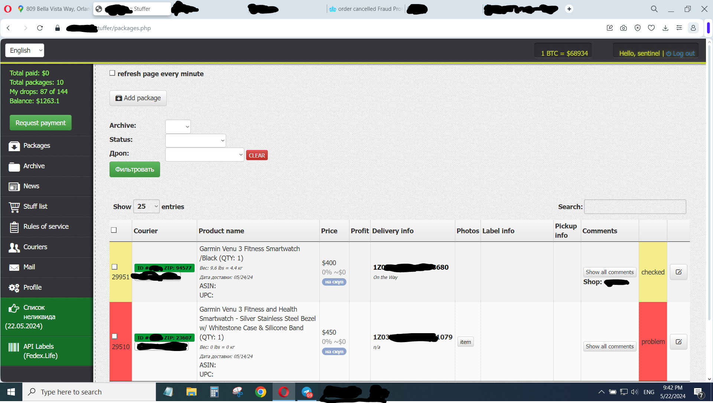Open the Archive filter dropdown

click(x=178, y=126)
